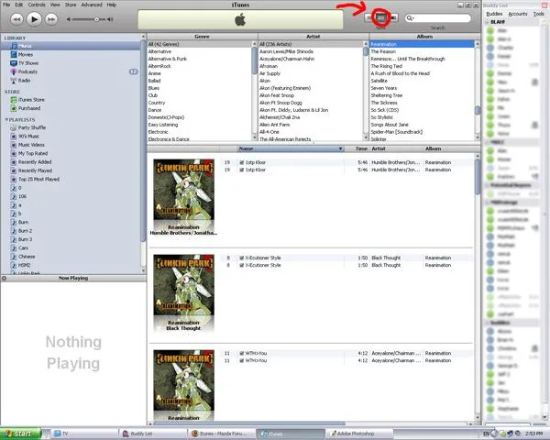Select Party Shuffle playlist

tap(30, 127)
